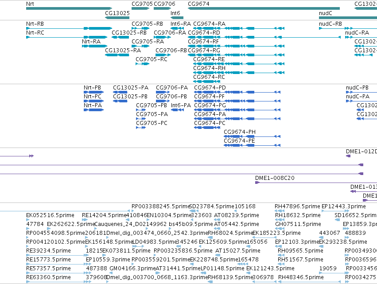Click the Int6 gene label

[175, 13]
